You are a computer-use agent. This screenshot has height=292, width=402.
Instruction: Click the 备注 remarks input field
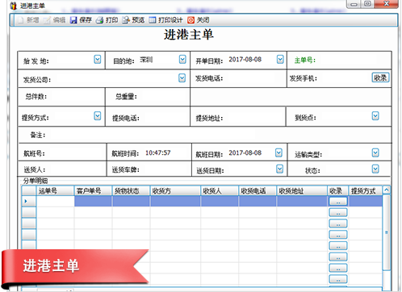tap(217, 135)
